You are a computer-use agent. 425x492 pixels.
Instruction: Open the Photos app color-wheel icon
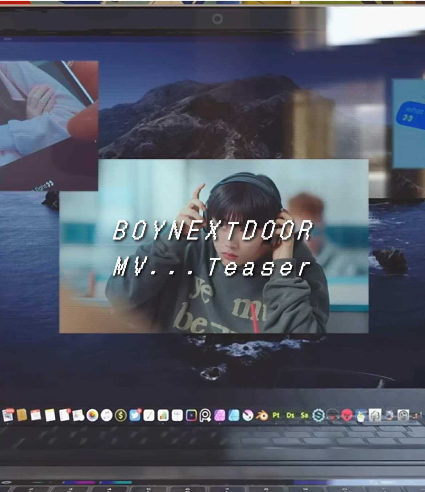pyautogui.click(x=92, y=415)
